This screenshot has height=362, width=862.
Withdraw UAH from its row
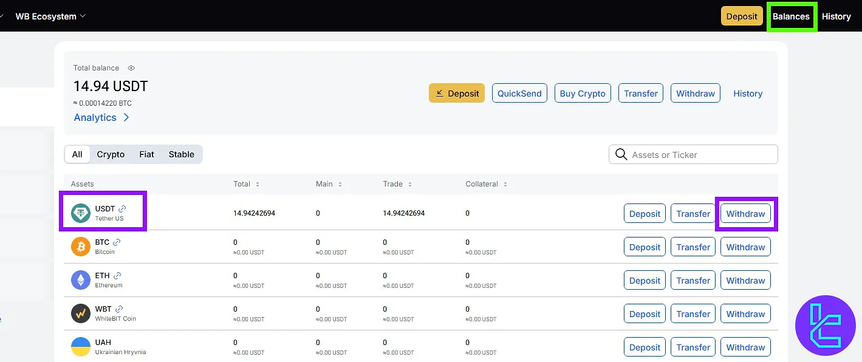pyautogui.click(x=745, y=347)
